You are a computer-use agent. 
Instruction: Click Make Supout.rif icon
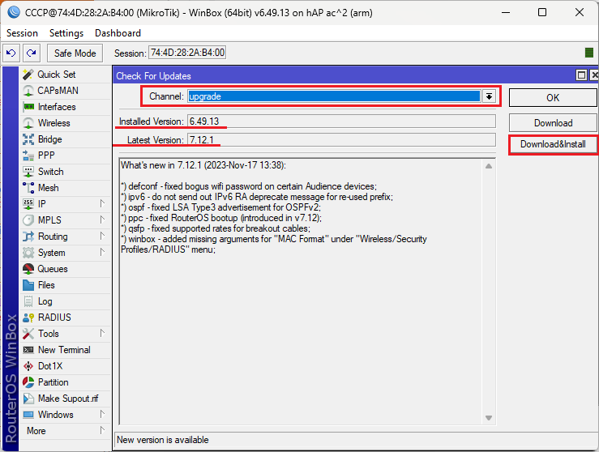point(28,399)
